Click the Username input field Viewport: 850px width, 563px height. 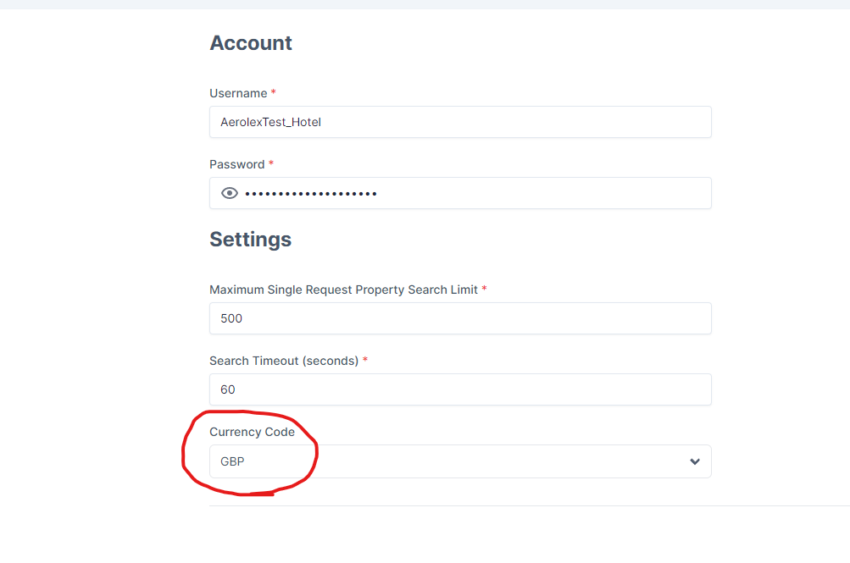[x=460, y=122]
